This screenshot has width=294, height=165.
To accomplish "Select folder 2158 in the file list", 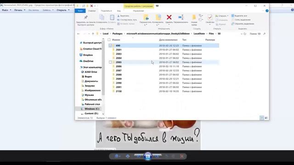I will click(119, 91).
